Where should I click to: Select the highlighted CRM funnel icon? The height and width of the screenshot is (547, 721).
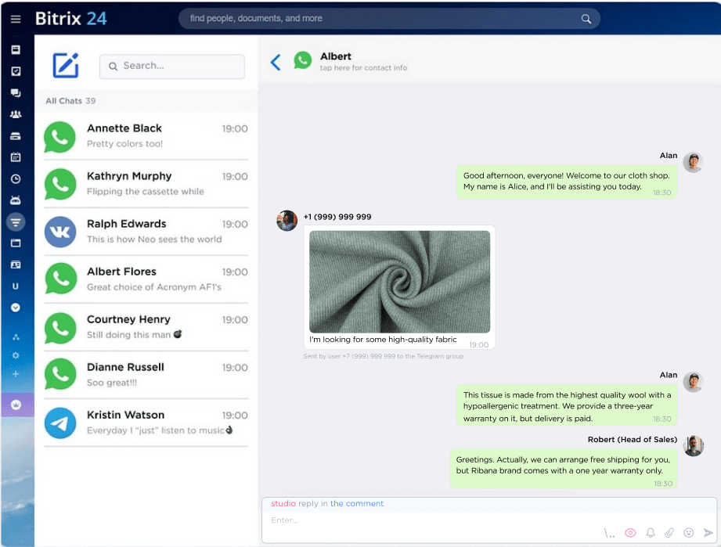(x=16, y=222)
